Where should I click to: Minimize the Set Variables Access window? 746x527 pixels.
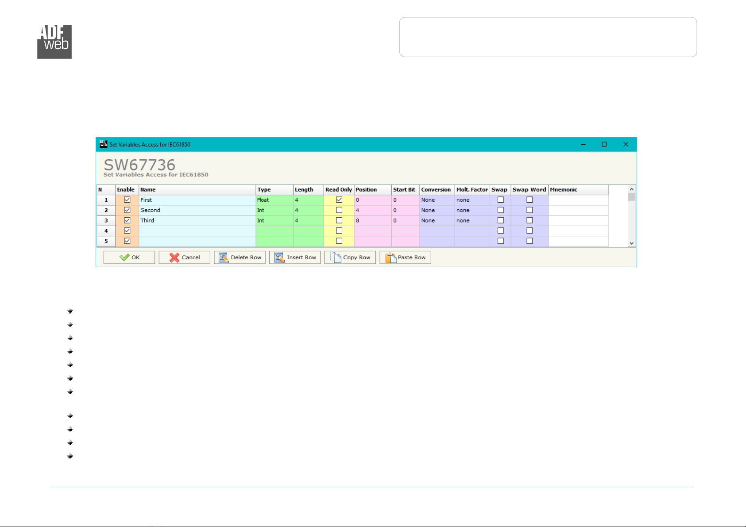pyautogui.click(x=584, y=144)
